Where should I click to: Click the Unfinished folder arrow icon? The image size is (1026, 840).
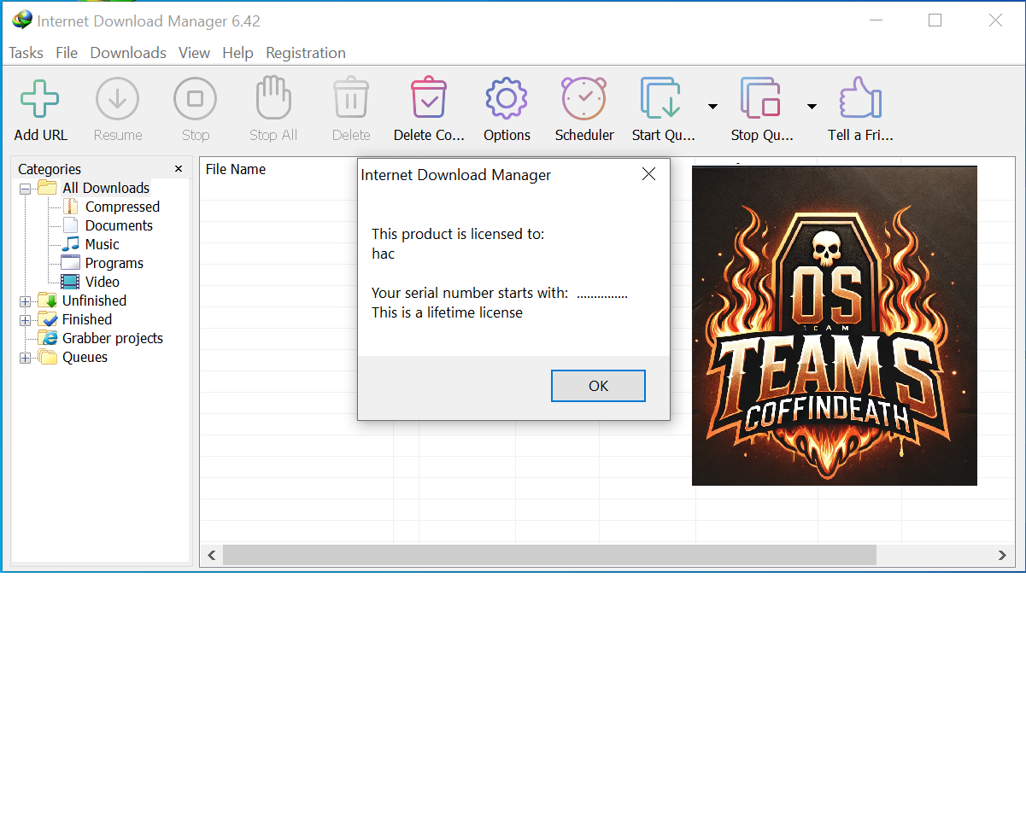click(x=48, y=300)
